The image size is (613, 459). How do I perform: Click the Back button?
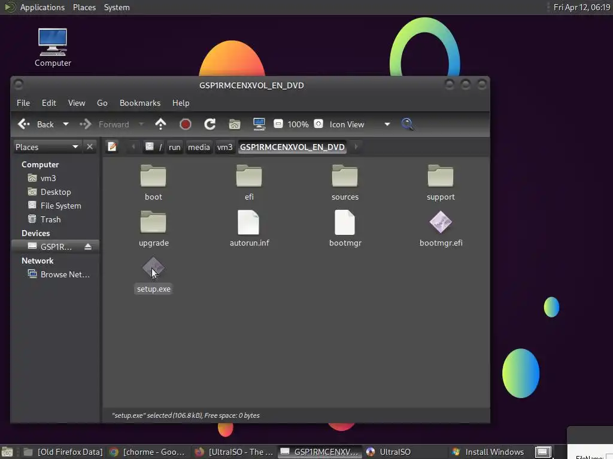pos(36,124)
